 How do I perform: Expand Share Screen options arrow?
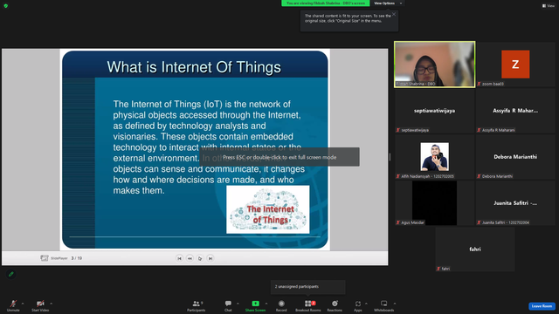266,304
